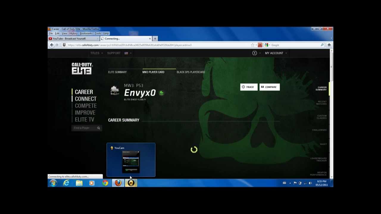Click the search magnifier in Google box
The width and height of the screenshot is (381, 214).
point(322,45)
